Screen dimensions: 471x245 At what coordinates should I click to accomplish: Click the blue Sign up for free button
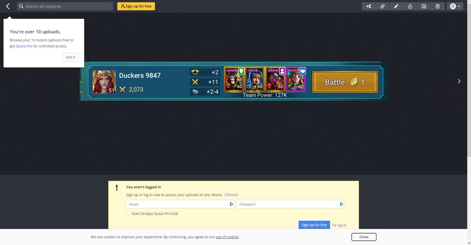tap(314, 225)
